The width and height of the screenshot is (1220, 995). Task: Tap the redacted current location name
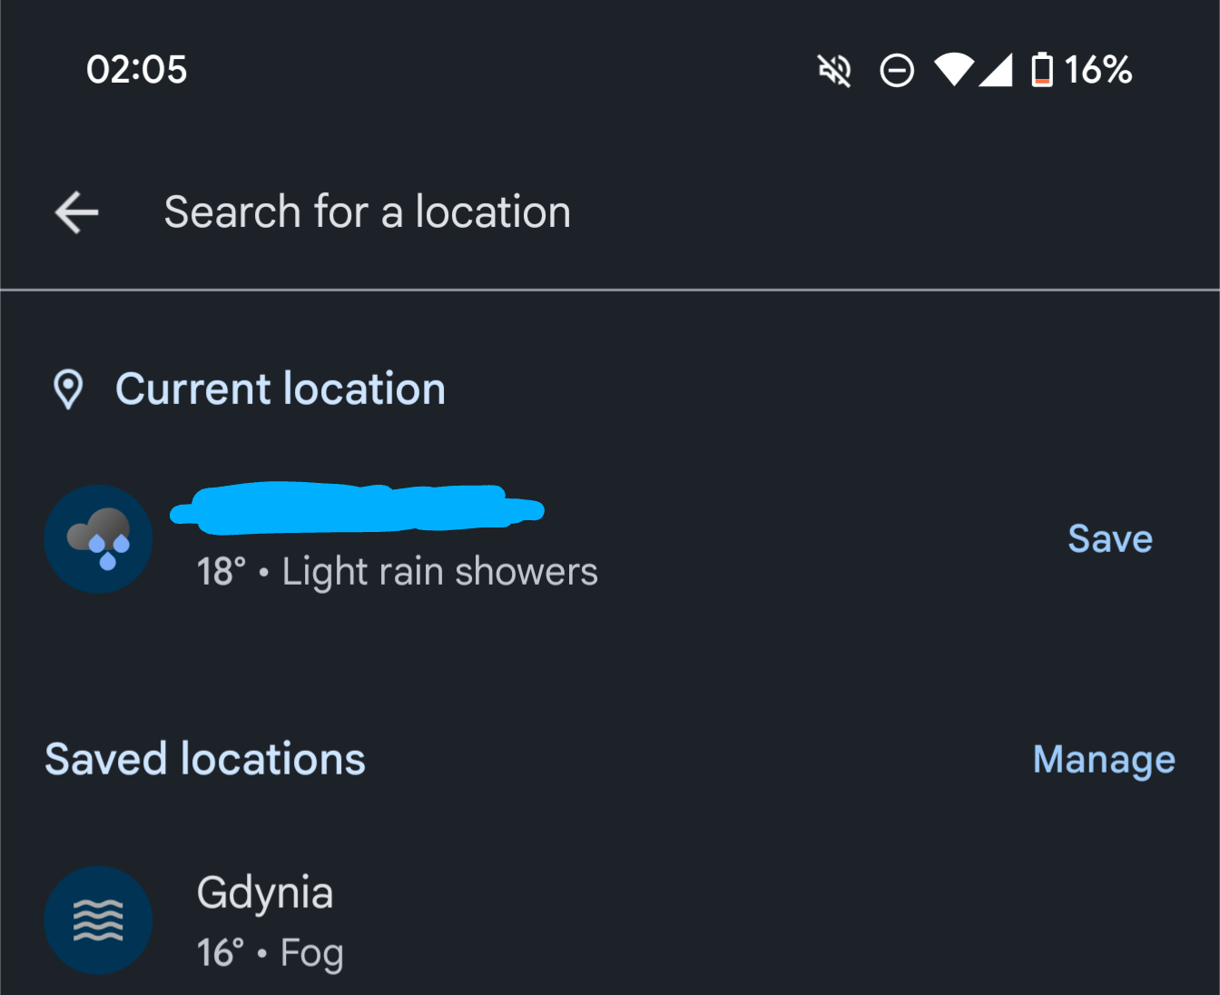pos(357,507)
